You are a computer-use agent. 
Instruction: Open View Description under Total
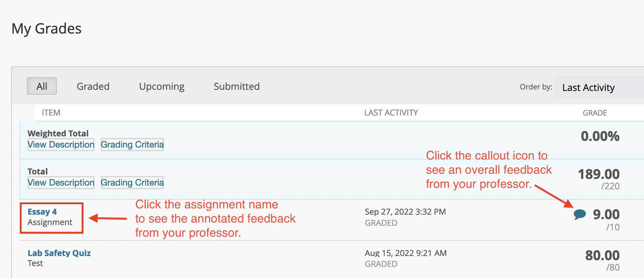point(61,183)
